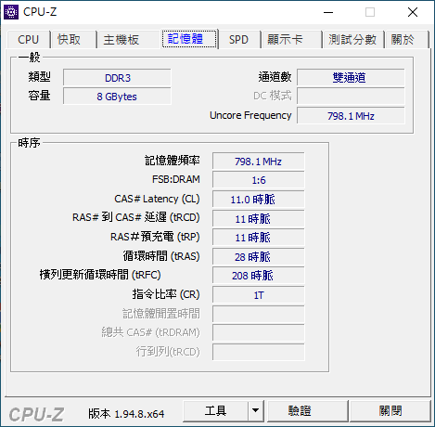The image size is (435, 427).
Task: Click the RAS# 到 CAS# 延遲 (tRCD) label
Action: click(x=136, y=217)
